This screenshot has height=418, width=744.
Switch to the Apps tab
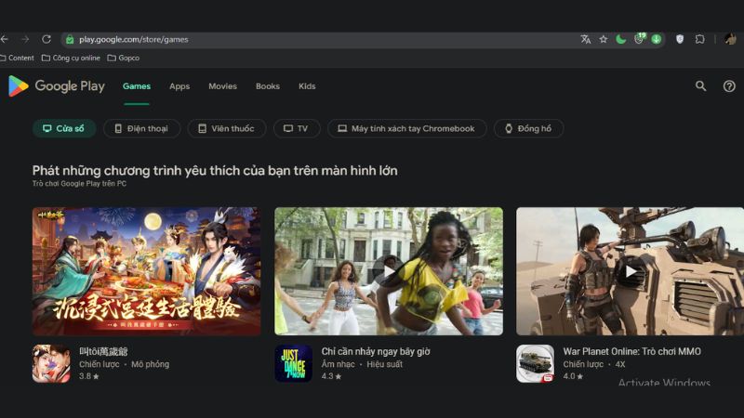(x=179, y=86)
